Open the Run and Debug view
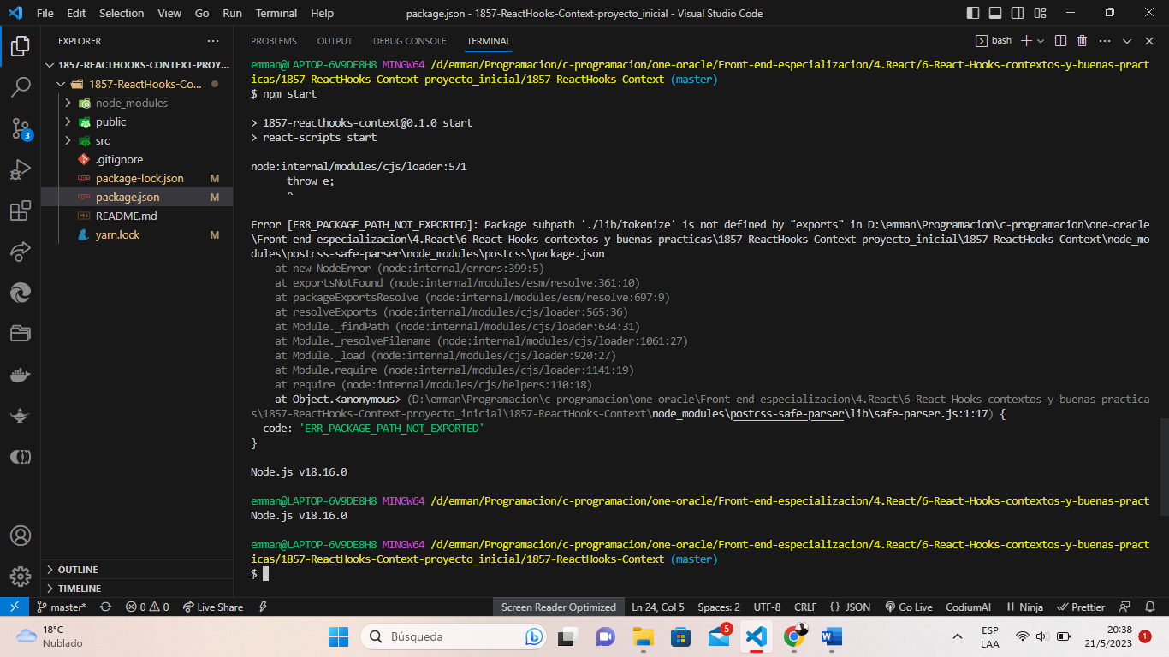This screenshot has width=1169, height=657. pyautogui.click(x=20, y=169)
